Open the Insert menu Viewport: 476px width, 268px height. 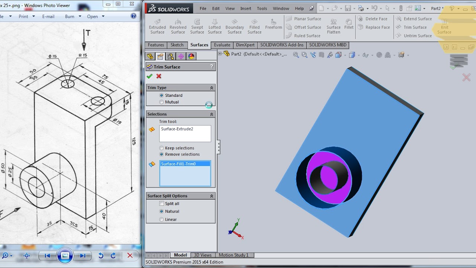246,9
